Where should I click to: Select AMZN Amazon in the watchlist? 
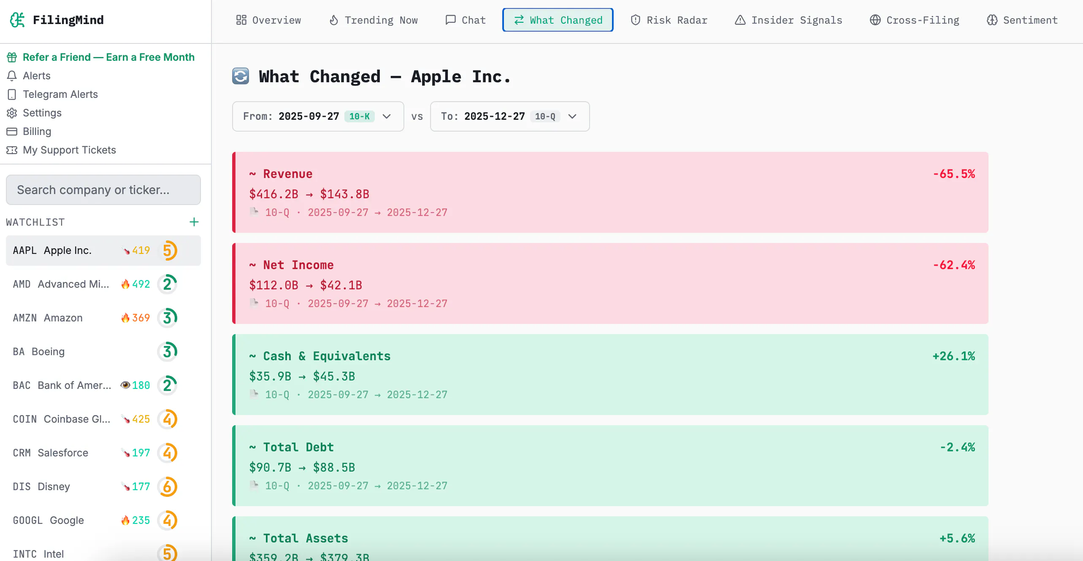pos(103,318)
